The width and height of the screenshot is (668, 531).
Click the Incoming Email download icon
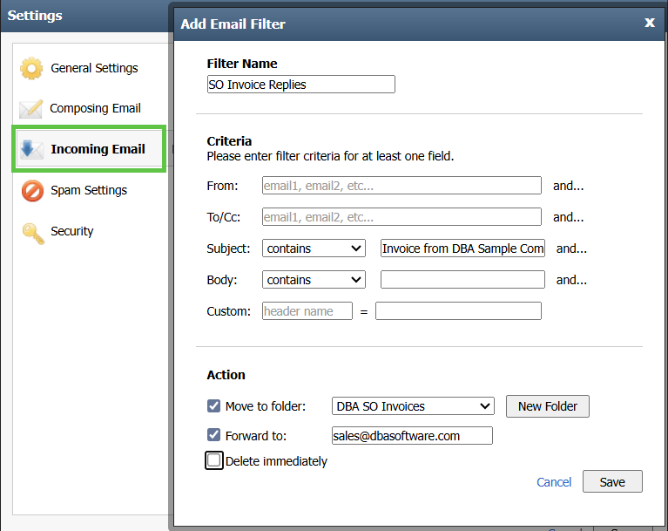(31, 149)
